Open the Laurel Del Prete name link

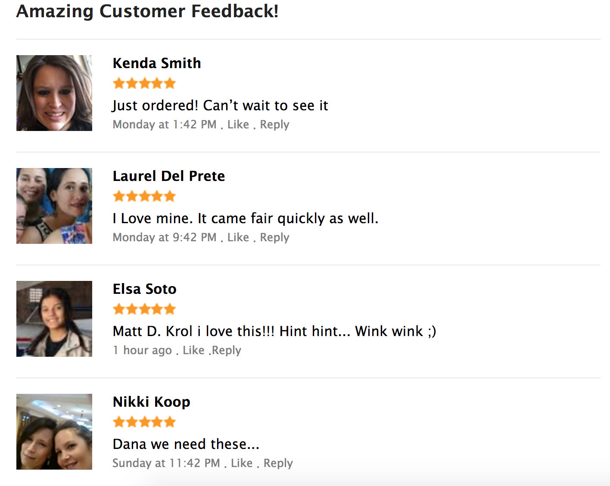point(168,176)
